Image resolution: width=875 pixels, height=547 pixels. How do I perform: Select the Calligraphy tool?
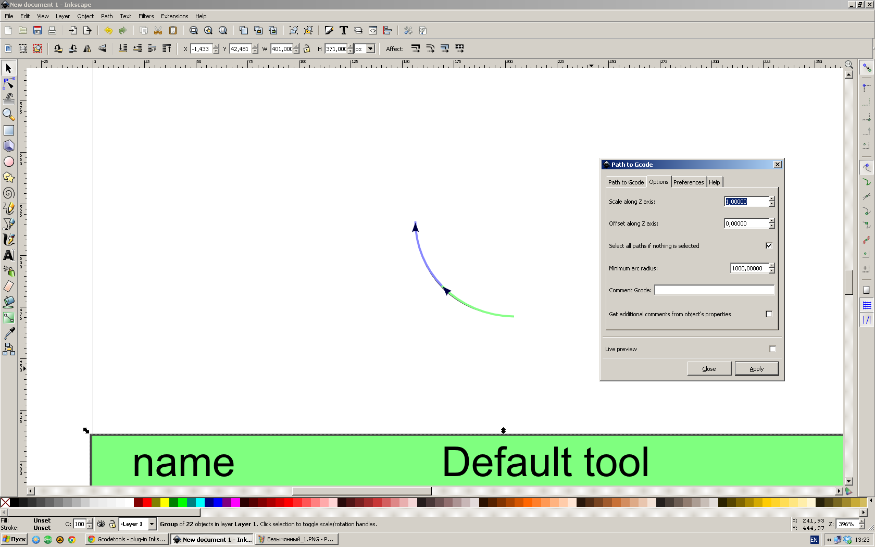(9, 240)
